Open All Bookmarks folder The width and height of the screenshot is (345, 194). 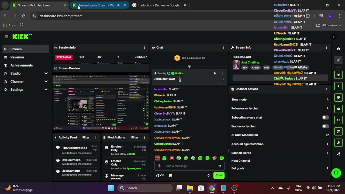[329, 25]
